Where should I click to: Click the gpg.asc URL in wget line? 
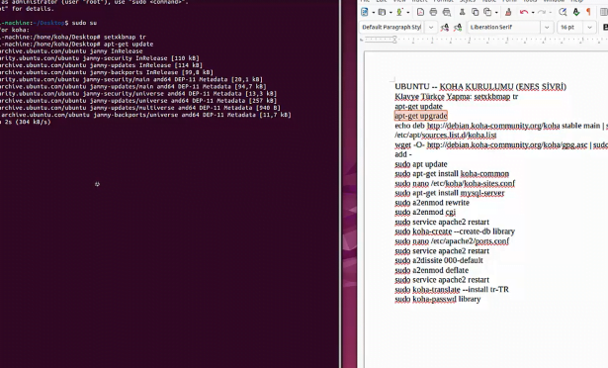(x=507, y=144)
